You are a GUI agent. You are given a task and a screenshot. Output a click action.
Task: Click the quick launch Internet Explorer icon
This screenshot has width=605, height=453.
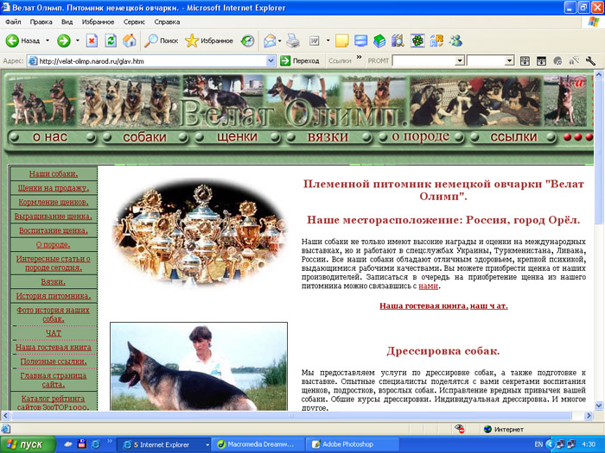[x=95, y=444]
